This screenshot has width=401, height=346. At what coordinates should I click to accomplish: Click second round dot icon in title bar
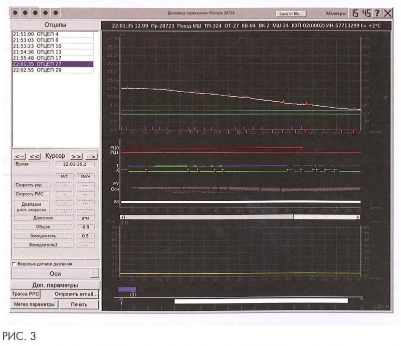25,13
